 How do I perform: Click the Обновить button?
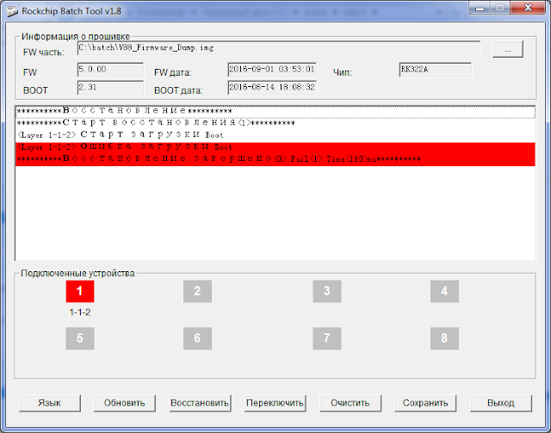[x=124, y=403]
